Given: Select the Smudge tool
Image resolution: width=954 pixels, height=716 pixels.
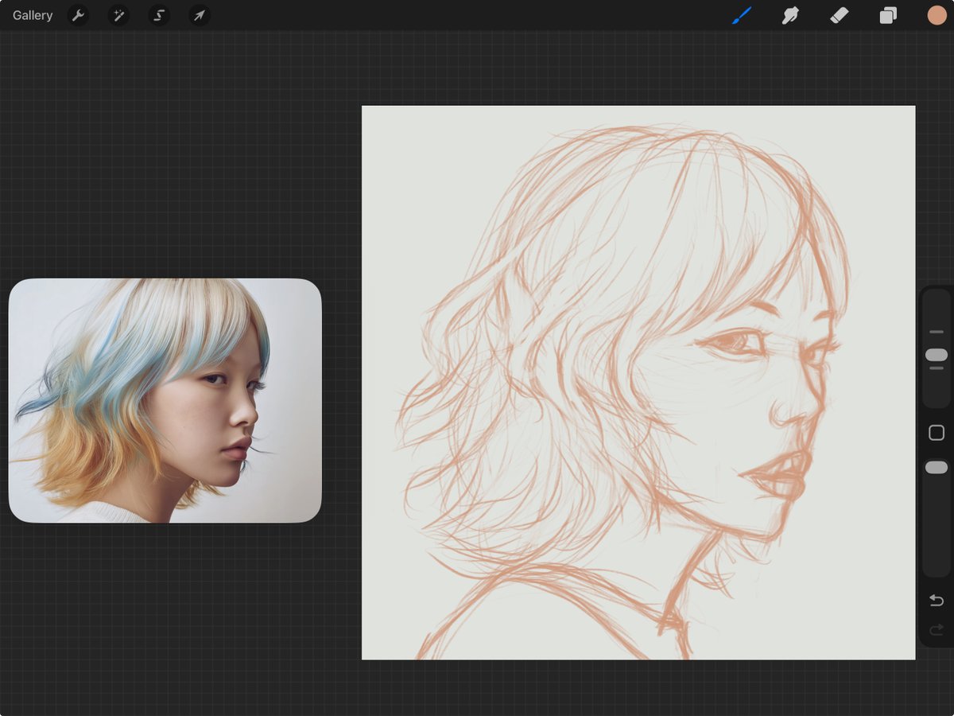Looking at the screenshot, I should (790, 15).
